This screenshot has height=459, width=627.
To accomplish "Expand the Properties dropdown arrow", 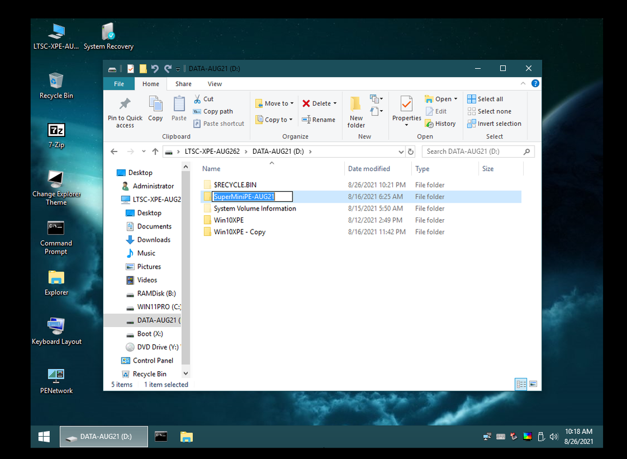I will coord(406,125).
